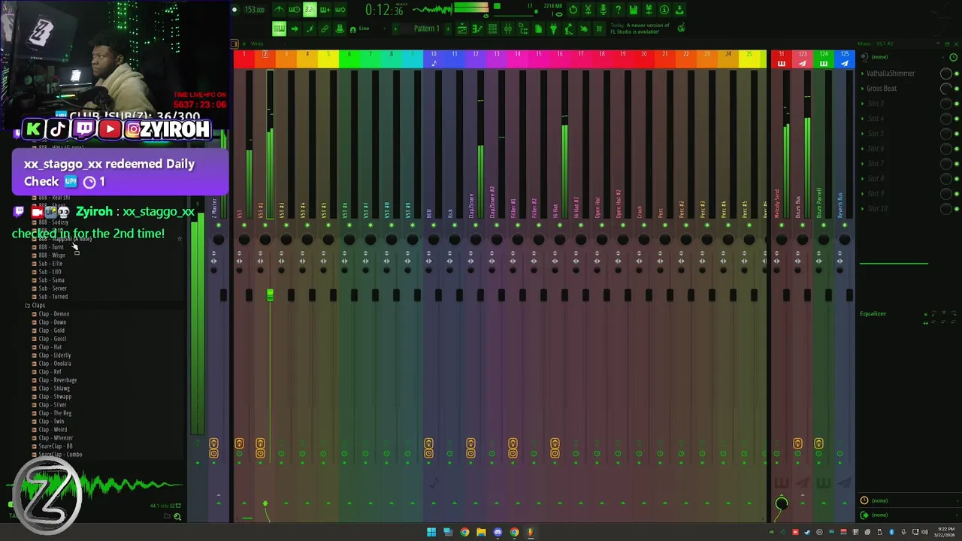This screenshot has width=962, height=541.
Task: Open ValhallaShimmer plugin slot
Action: (890, 73)
